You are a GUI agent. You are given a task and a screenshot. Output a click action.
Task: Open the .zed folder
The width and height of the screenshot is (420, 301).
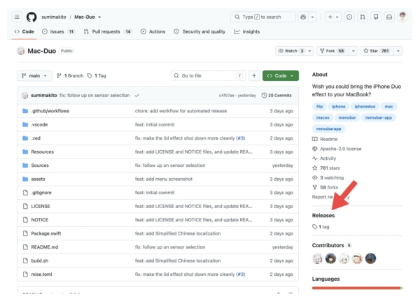coord(36,138)
